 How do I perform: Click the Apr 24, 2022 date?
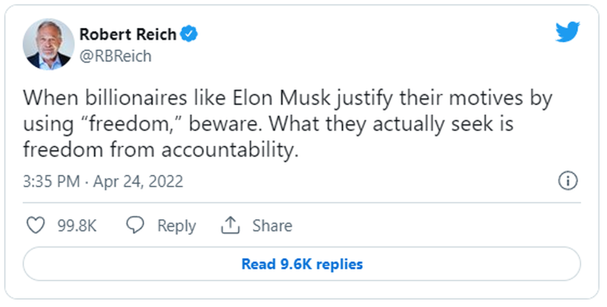click(138, 181)
